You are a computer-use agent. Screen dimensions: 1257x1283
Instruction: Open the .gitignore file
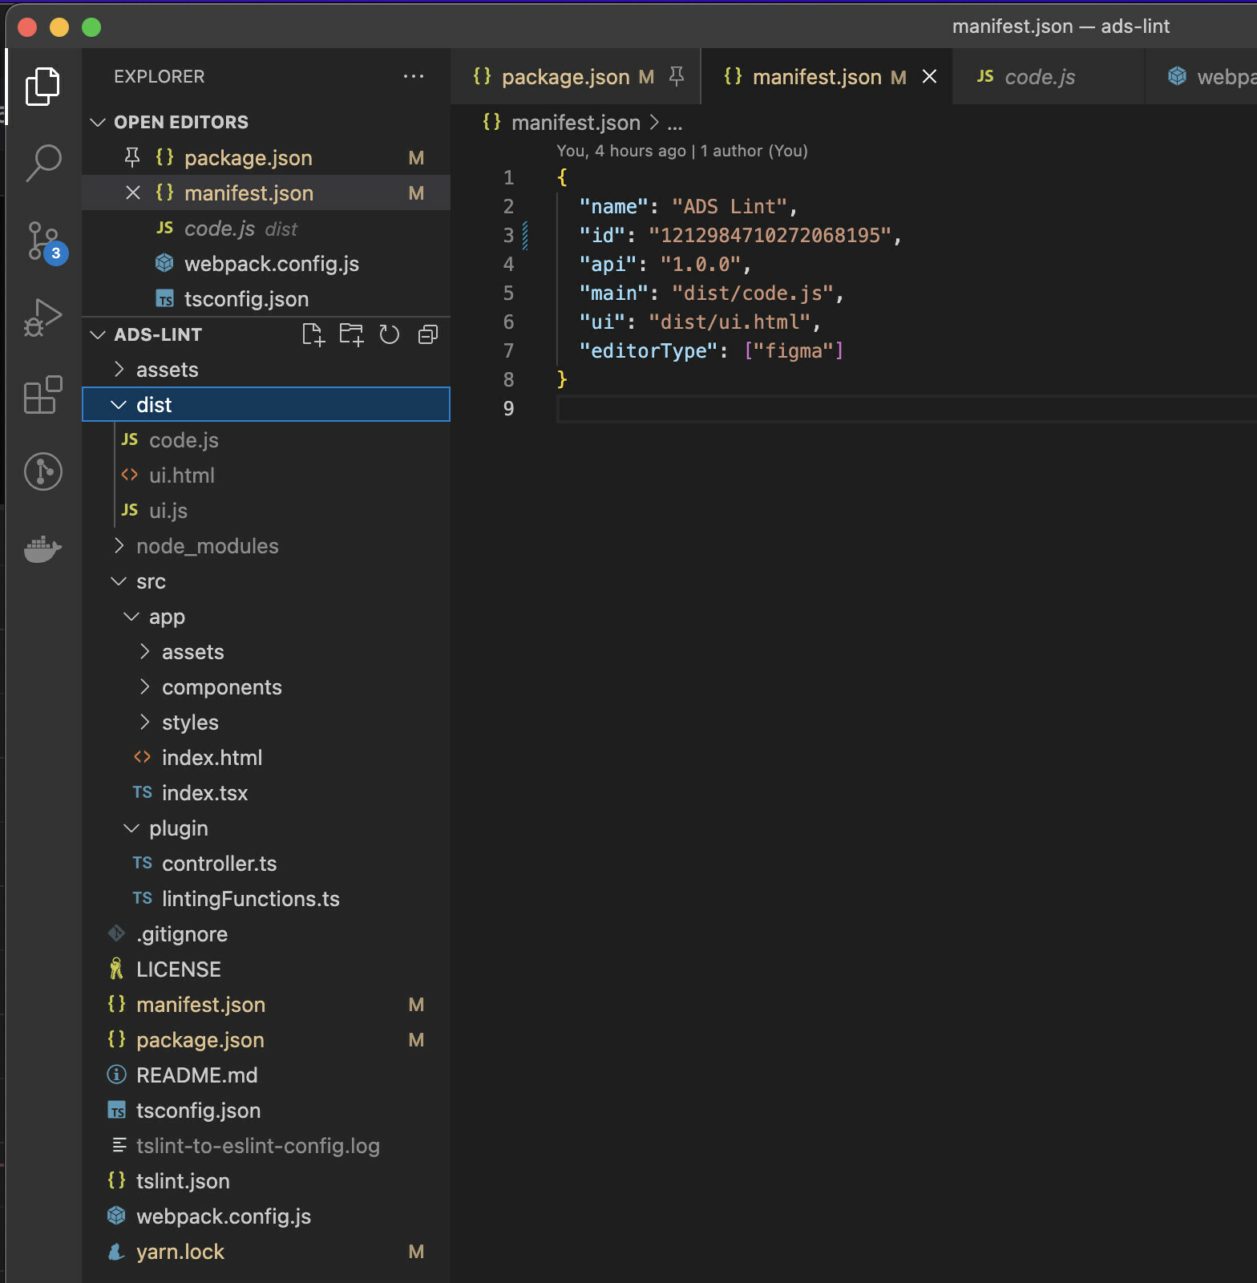pyautogui.click(x=266, y=934)
